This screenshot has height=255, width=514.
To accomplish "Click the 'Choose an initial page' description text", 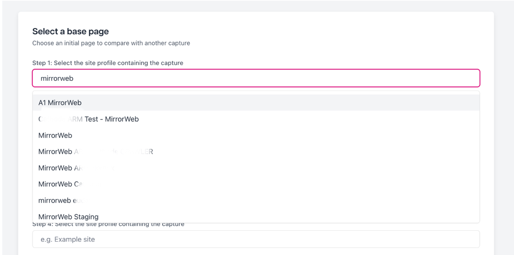I will [111, 43].
